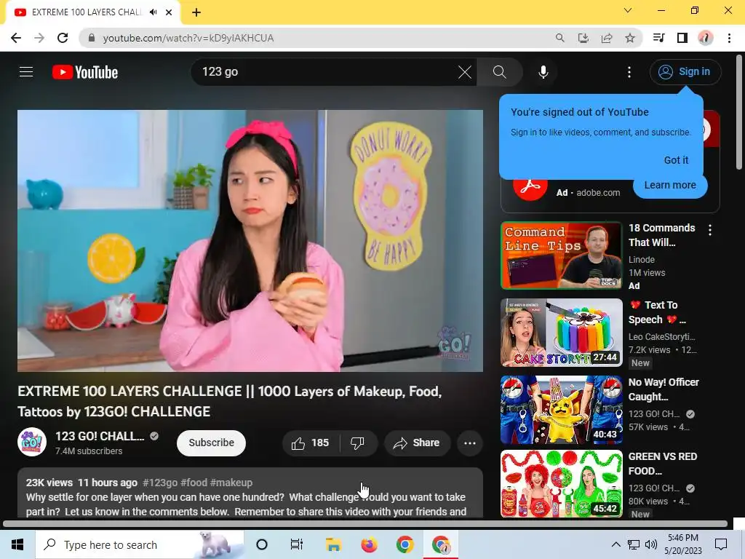This screenshot has width=745, height=559.
Task: Click the #123go hashtag
Action: 160,483
